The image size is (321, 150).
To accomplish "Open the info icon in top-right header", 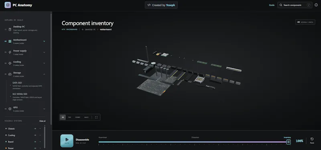I will tap(316, 5).
